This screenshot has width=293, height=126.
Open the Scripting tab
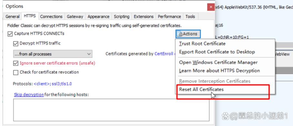(x=122, y=17)
